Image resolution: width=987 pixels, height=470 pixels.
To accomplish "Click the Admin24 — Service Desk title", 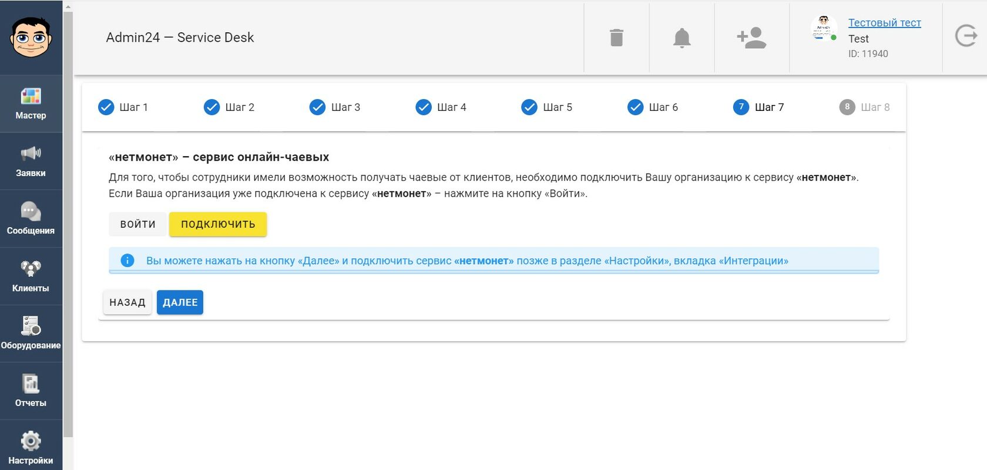I will tap(180, 38).
